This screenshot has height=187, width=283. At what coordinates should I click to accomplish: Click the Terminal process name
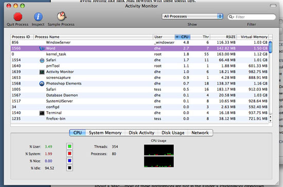[54, 113]
